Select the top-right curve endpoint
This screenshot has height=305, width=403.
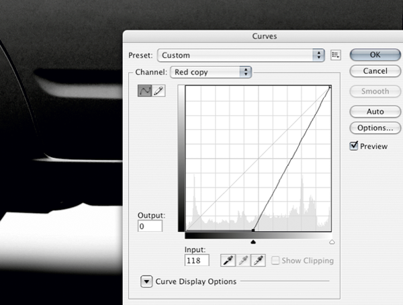(x=330, y=87)
